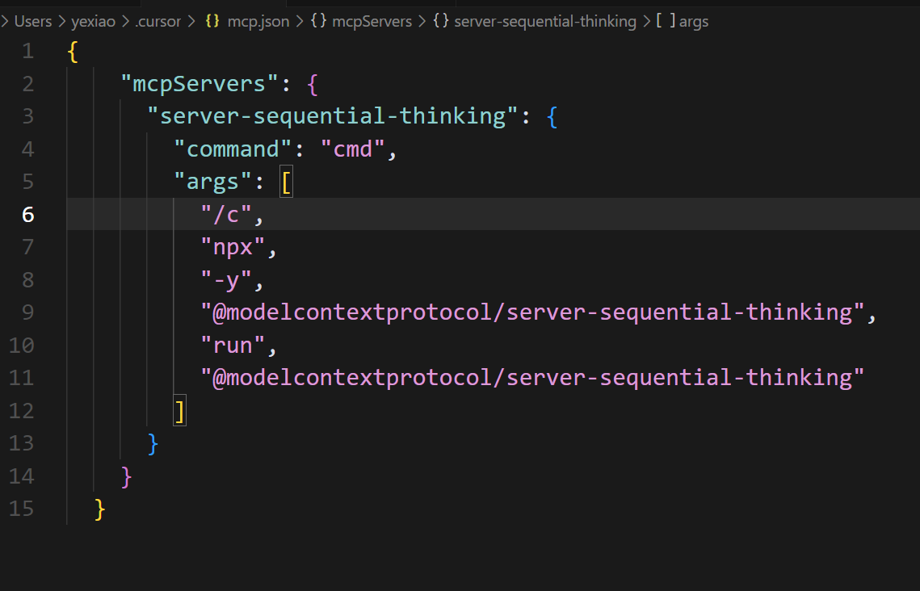Select the .cursor breadcrumb folder
Image resolution: width=920 pixels, height=591 pixels.
point(158,22)
